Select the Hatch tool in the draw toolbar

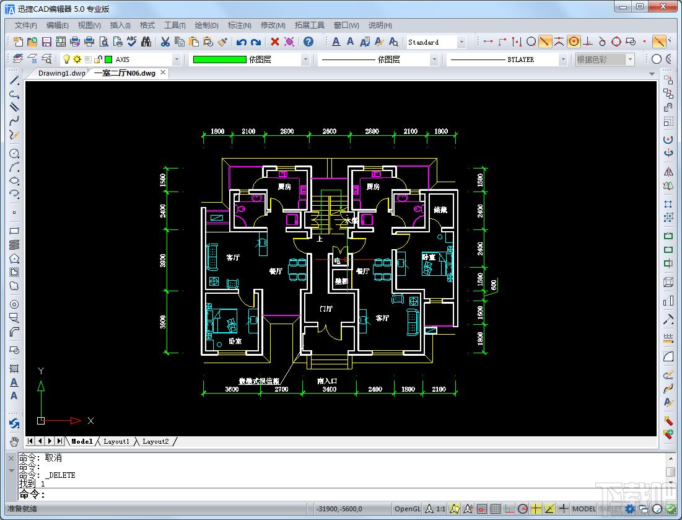14,369
